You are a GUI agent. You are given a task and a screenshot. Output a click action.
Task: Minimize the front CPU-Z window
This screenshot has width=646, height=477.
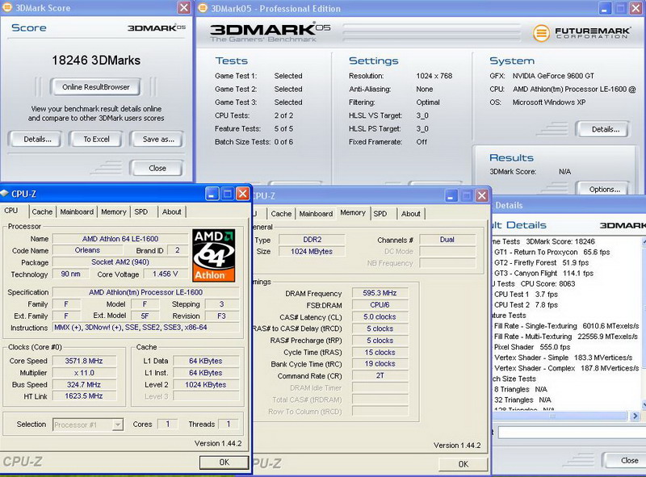click(212, 194)
